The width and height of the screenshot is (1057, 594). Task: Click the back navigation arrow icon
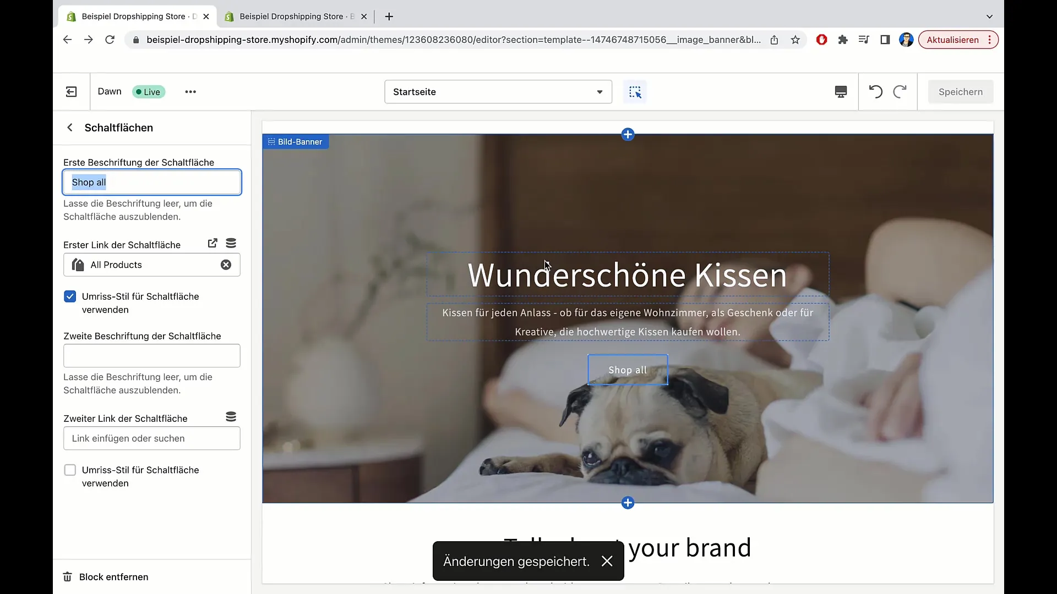tap(70, 128)
